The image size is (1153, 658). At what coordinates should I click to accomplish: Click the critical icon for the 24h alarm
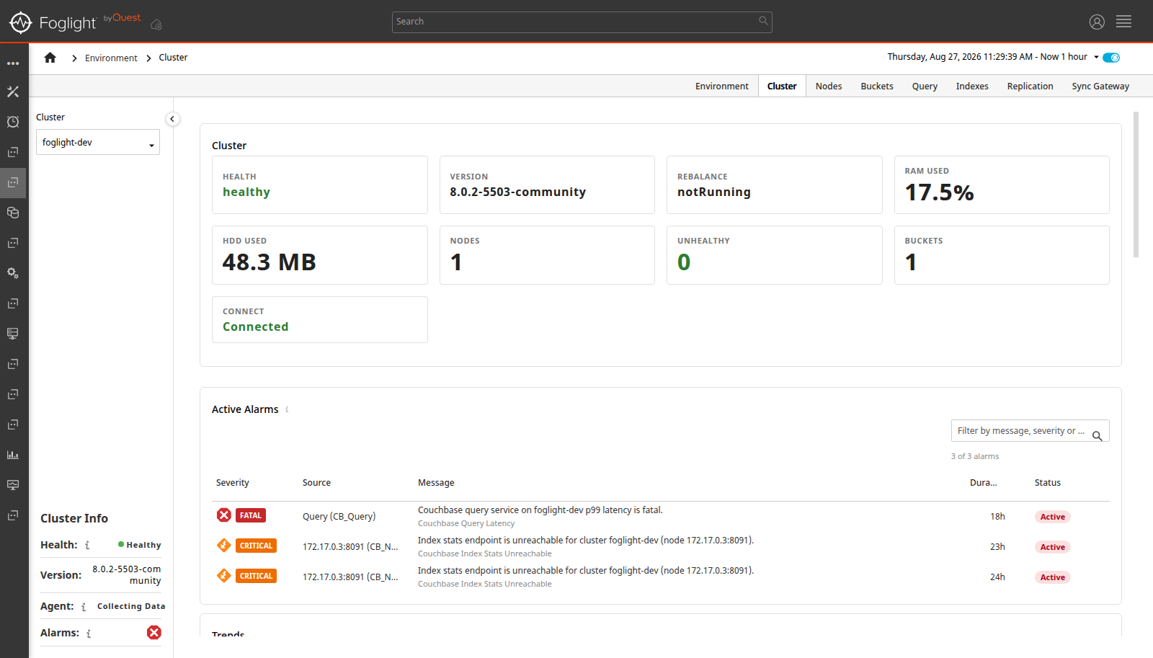tap(224, 575)
